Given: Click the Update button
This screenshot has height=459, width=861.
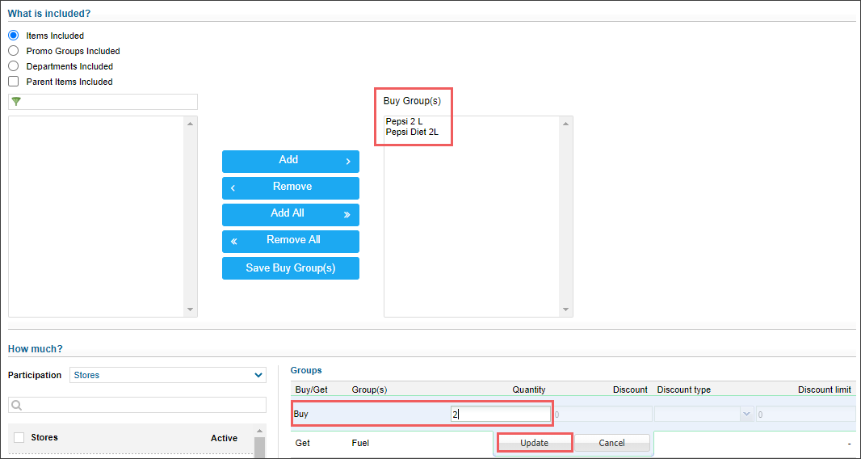Looking at the screenshot, I should (534, 443).
